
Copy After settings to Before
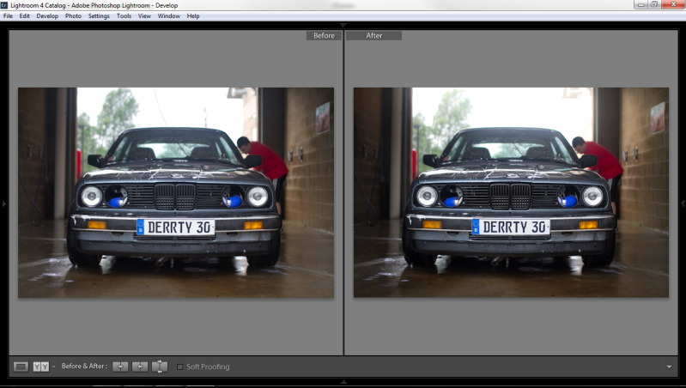140,367
